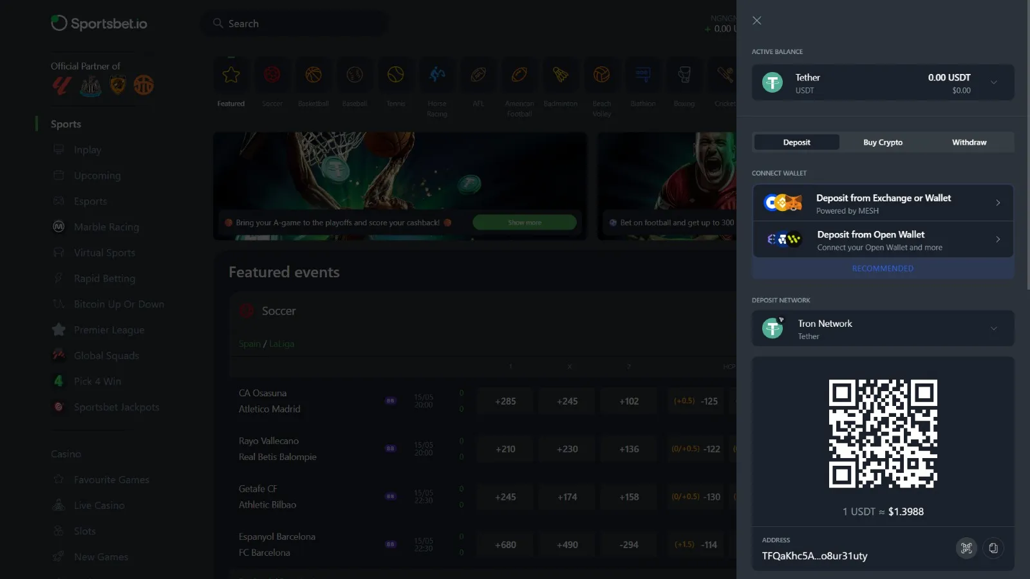Open the Boxing sport category

click(x=684, y=75)
